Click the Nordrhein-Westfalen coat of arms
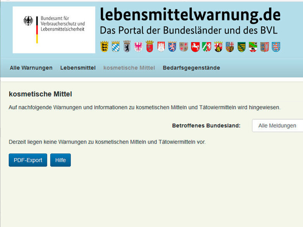 (206, 47)
